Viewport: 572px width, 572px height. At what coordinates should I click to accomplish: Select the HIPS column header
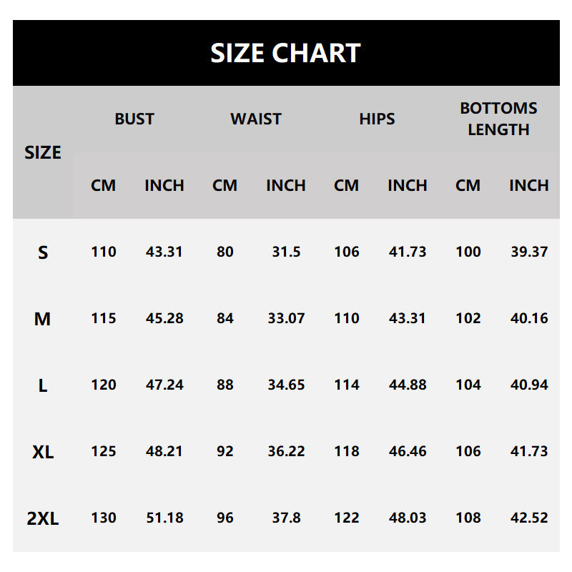point(377,119)
